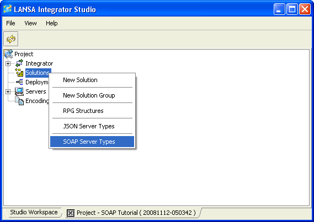This screenshot has height=222, width=314.
Task: Select the Encoding tree item
Action: click(x=37, y=101)
